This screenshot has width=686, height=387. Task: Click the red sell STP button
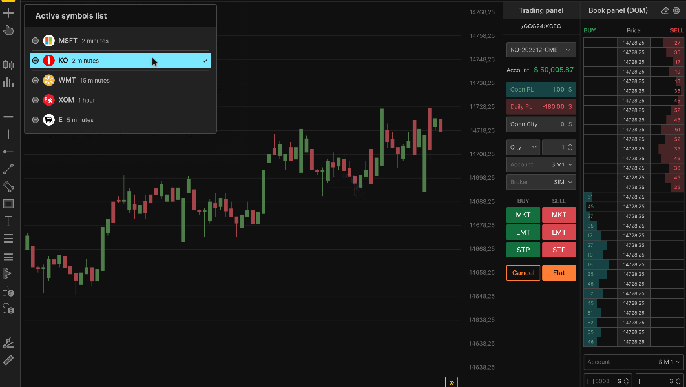(x=559, y=250)
